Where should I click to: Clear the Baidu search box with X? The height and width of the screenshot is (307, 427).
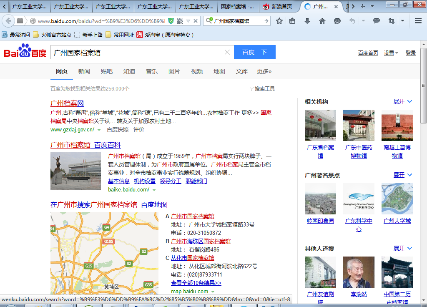[x=227, y=53]
